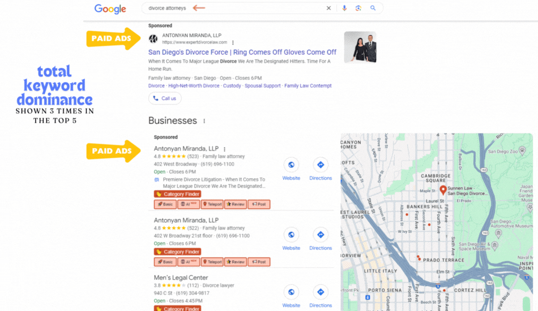Viewport: 538px width, 311px height.
Task: Click Basic button on sponsored Antonyan Miranda listing
Action: point(165,204)
